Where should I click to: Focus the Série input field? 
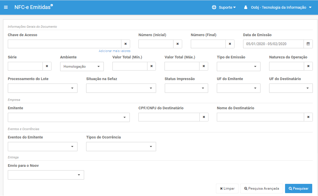pos(25,66)
